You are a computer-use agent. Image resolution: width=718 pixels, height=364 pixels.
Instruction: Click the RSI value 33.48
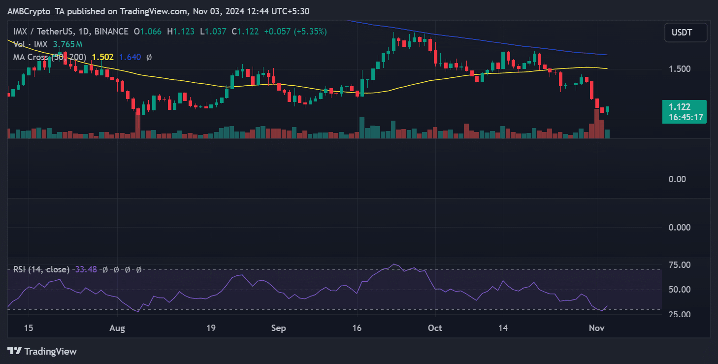click(86, 269)
